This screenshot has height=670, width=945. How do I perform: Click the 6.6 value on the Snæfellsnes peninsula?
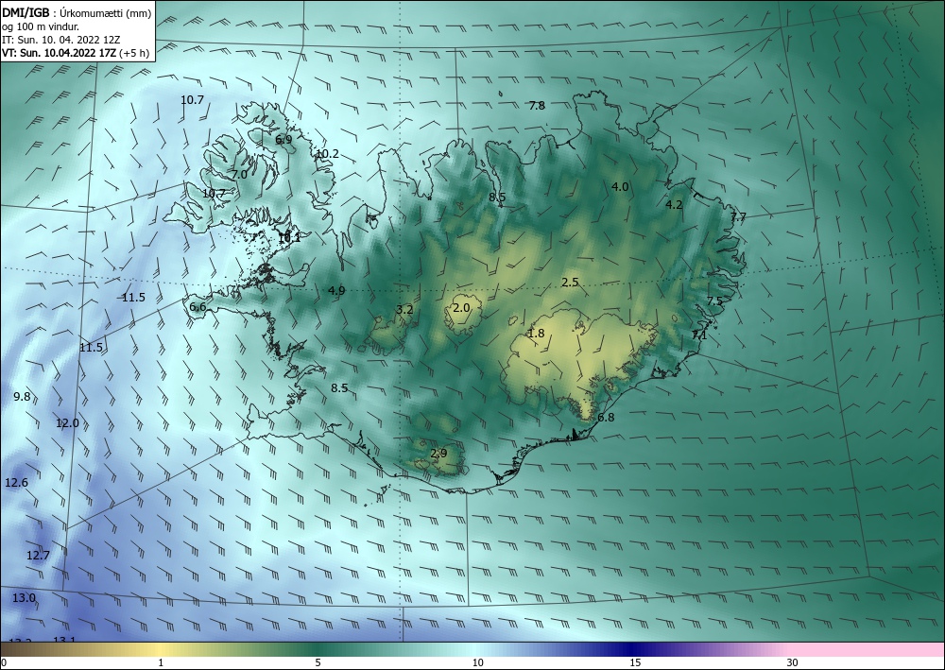coord(198,307)
